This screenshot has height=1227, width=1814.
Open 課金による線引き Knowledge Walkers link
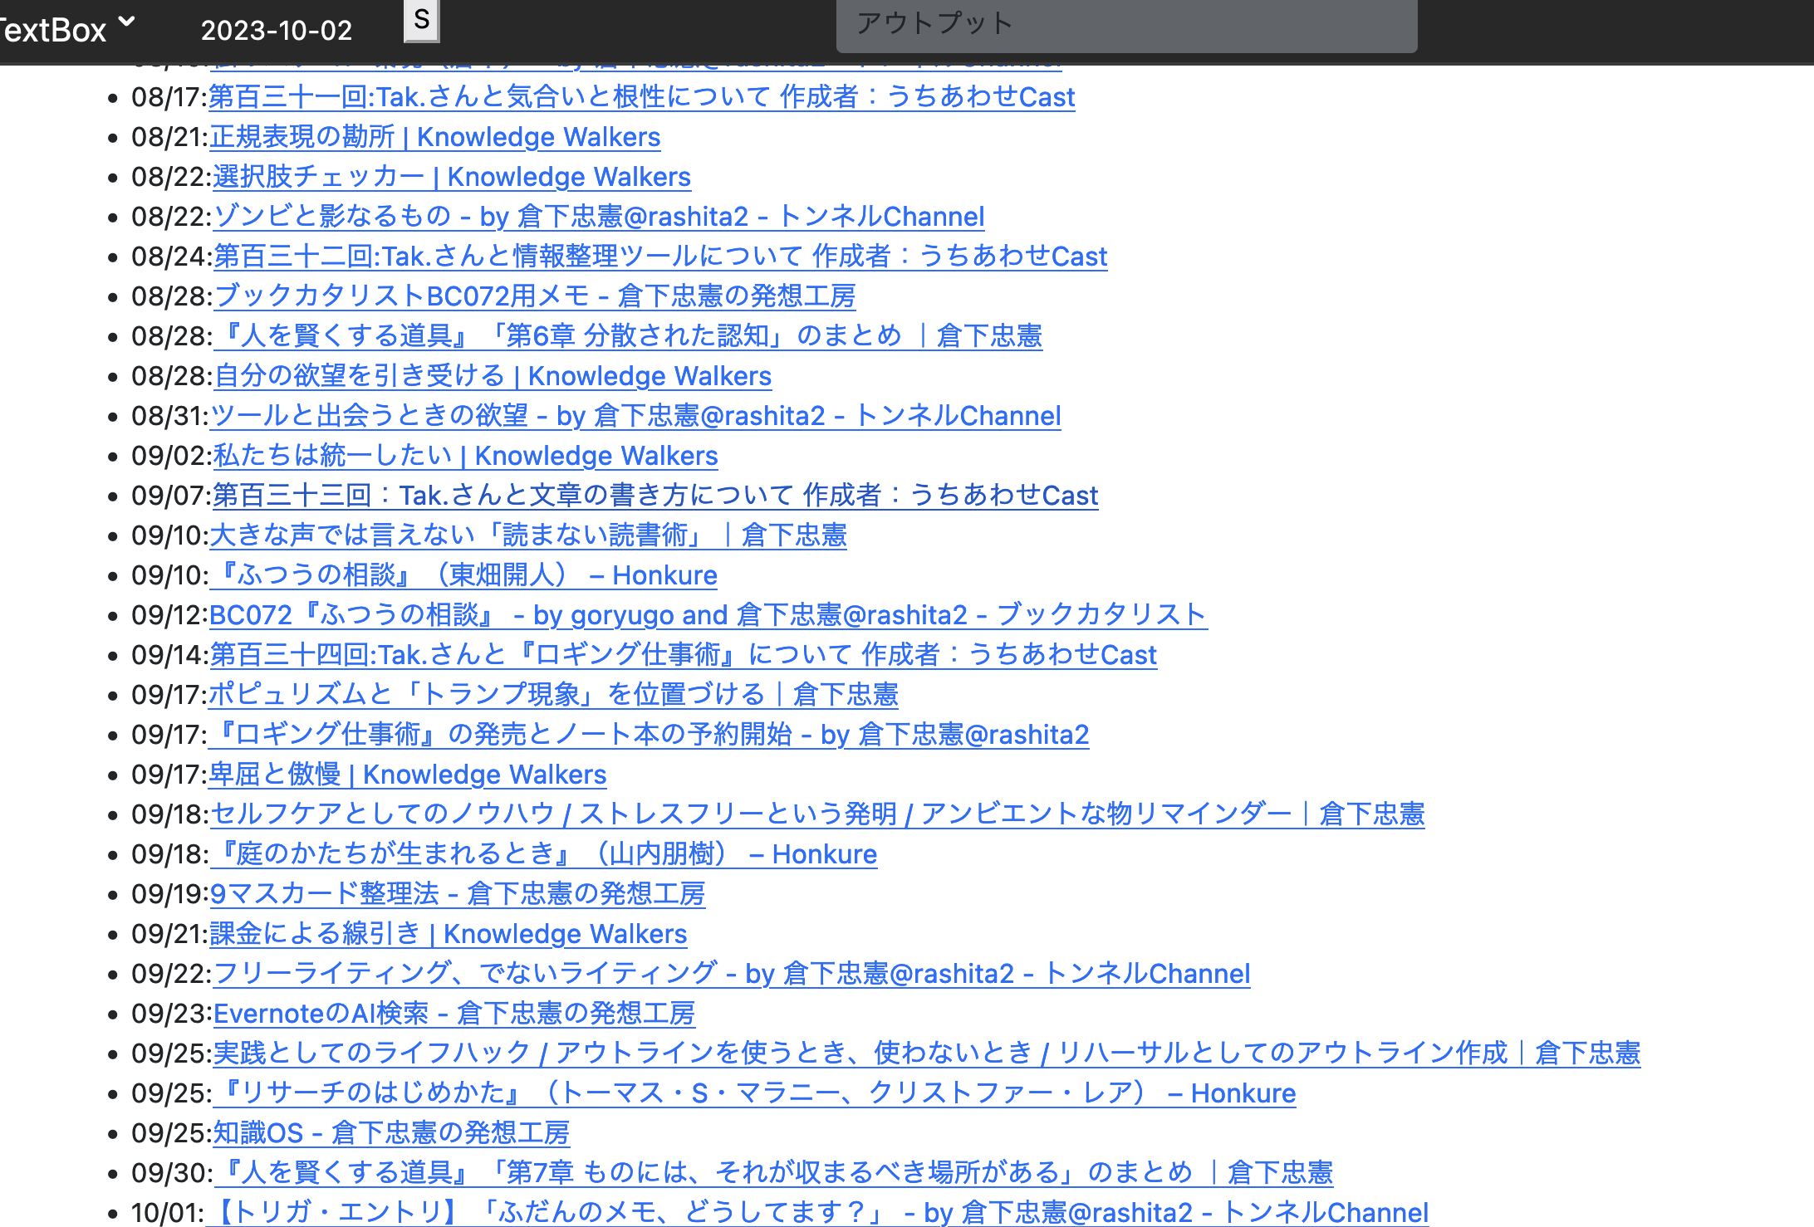coord(449,934)
